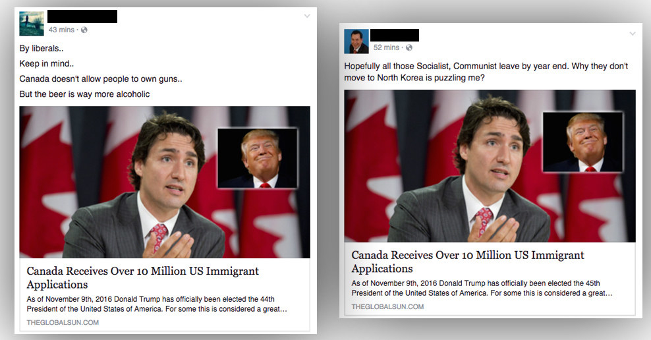
Task: Open the '52 mins' timestamp link
Action: coord(386,47)
